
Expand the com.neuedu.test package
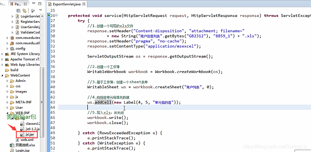[x=7, y=38]
